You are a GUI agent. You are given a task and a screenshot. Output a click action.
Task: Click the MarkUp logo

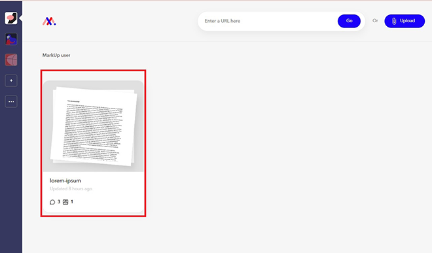pos(49,21)
